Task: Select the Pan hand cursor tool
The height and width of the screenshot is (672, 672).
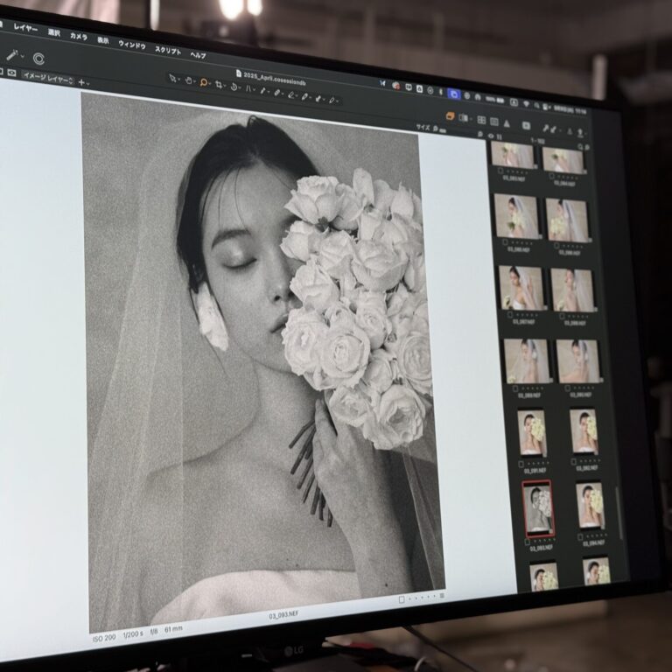Action: click(x=189, y=80)
